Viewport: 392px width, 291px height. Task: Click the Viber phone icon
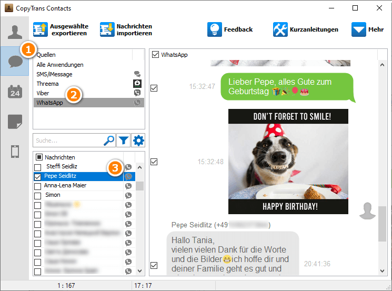[137, 93]
